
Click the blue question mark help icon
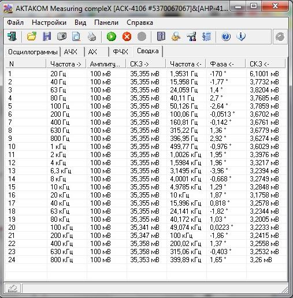(226, 36)
